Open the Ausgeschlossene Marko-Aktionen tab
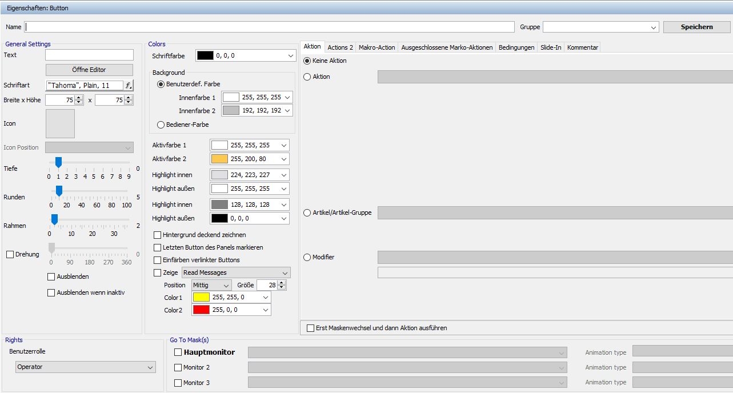Image resolution: width=733 pixels, height=393 pixels. point(447,47)
